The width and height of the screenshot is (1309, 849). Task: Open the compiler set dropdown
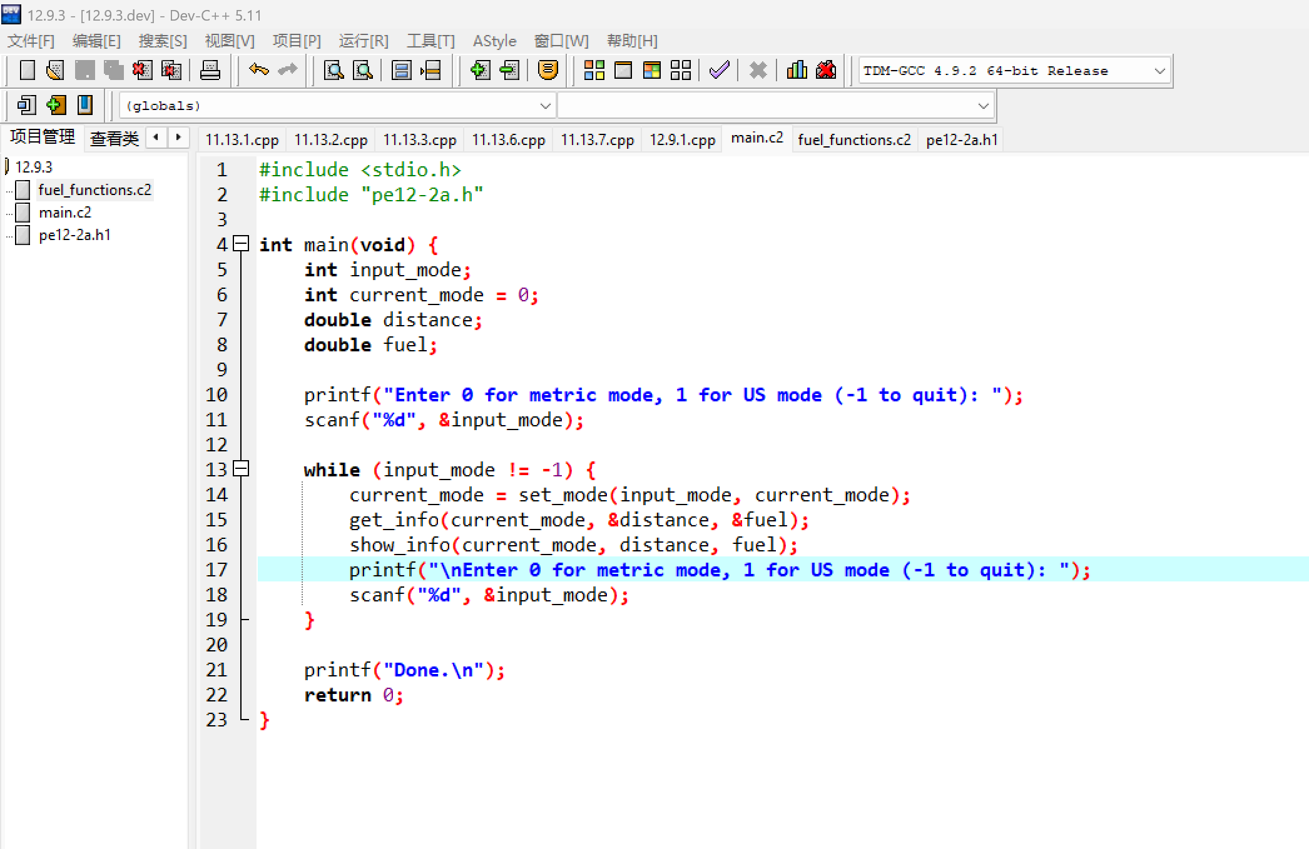1159,71
